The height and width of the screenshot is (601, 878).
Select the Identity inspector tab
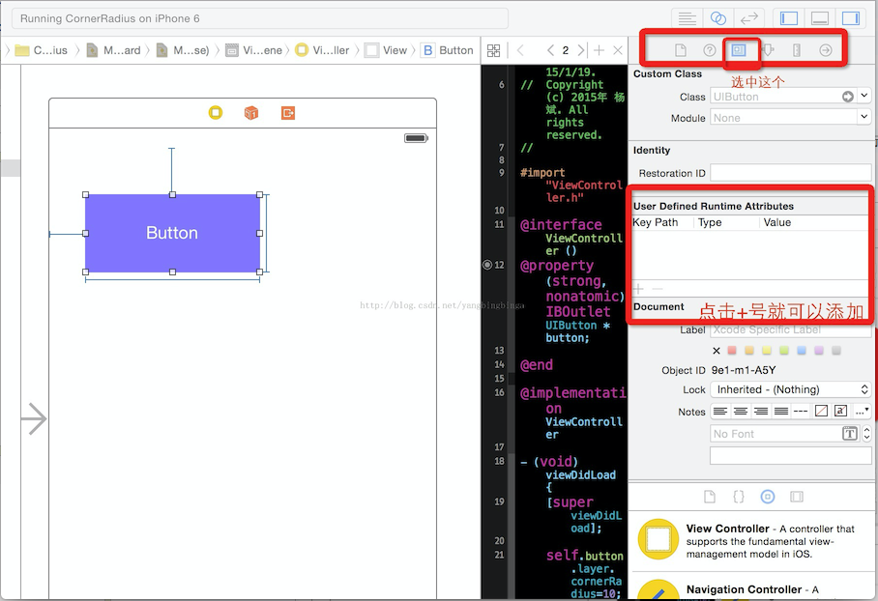[739, 50]
